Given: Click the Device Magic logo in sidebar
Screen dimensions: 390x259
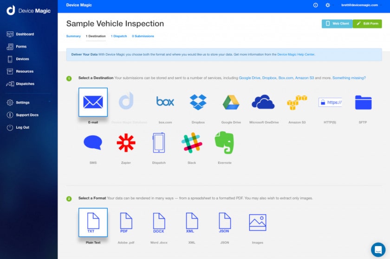Looking at the screenshot, I should coord(28,11).
